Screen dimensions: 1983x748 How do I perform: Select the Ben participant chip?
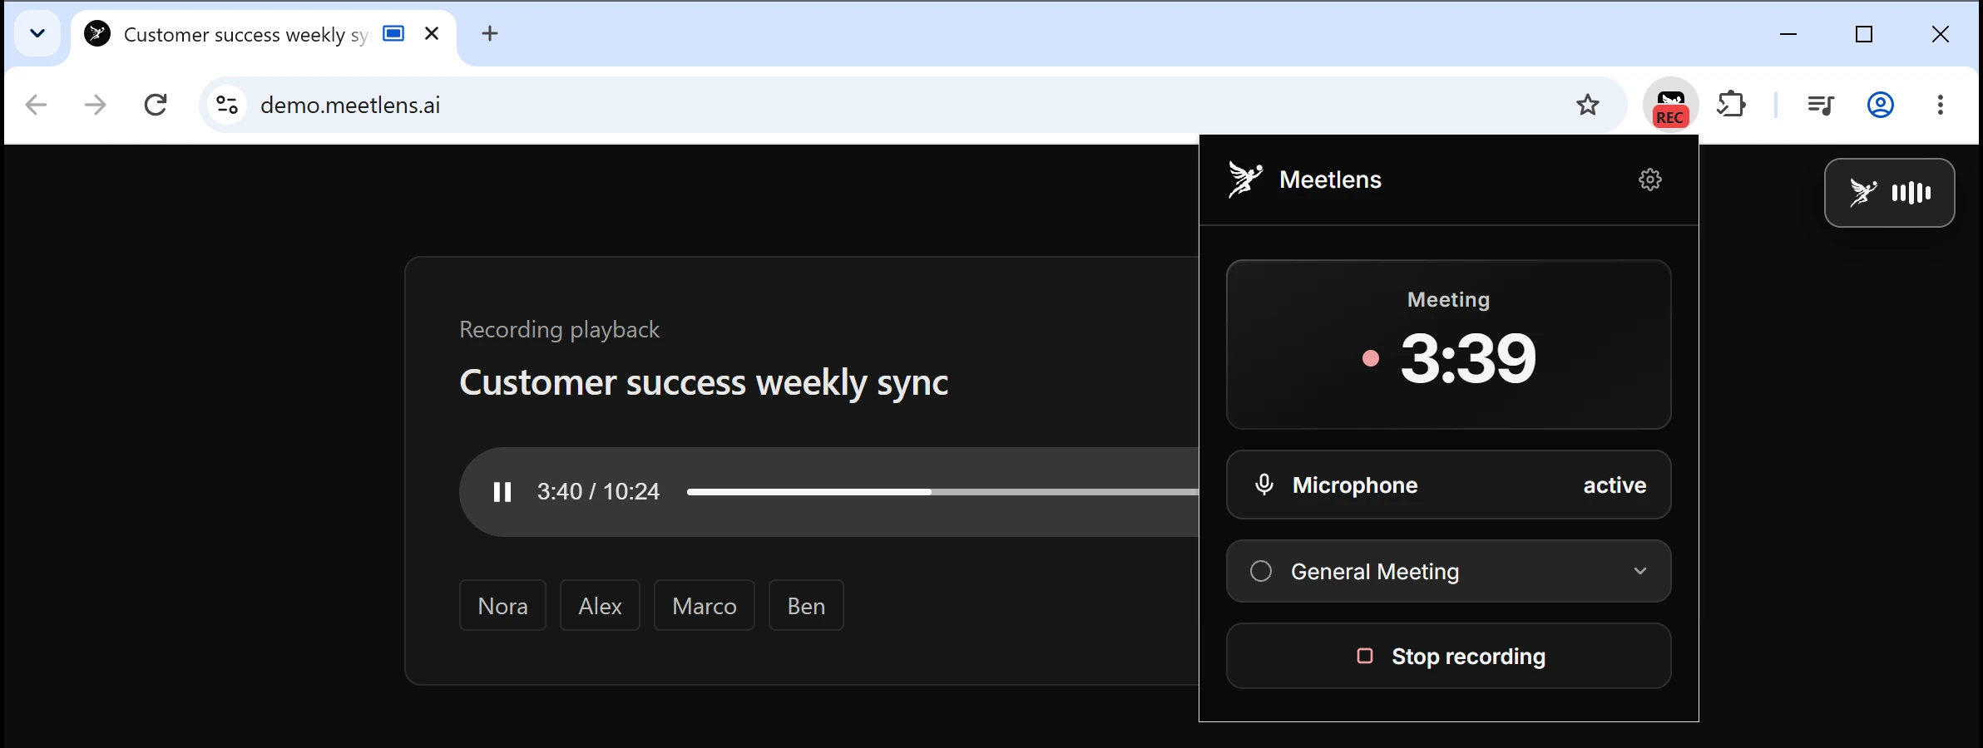coord(806,606)
